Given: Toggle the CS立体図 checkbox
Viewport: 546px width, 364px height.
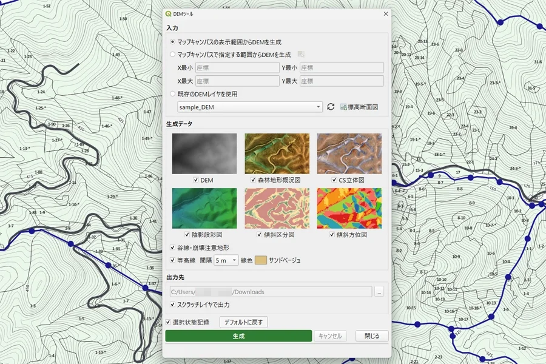Looking at the screenshot, I should [334, 180].
